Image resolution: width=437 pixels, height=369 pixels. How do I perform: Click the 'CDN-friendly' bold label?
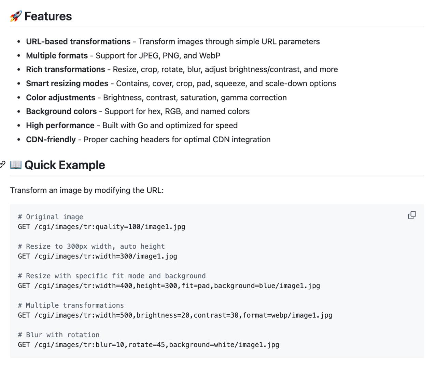click(x=51, y=140)
